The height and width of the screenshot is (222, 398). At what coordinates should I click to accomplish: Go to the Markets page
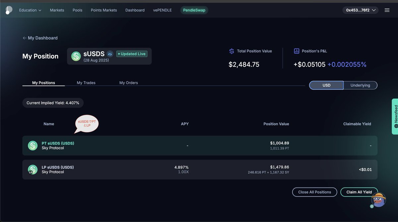click(x=57, y=10)
